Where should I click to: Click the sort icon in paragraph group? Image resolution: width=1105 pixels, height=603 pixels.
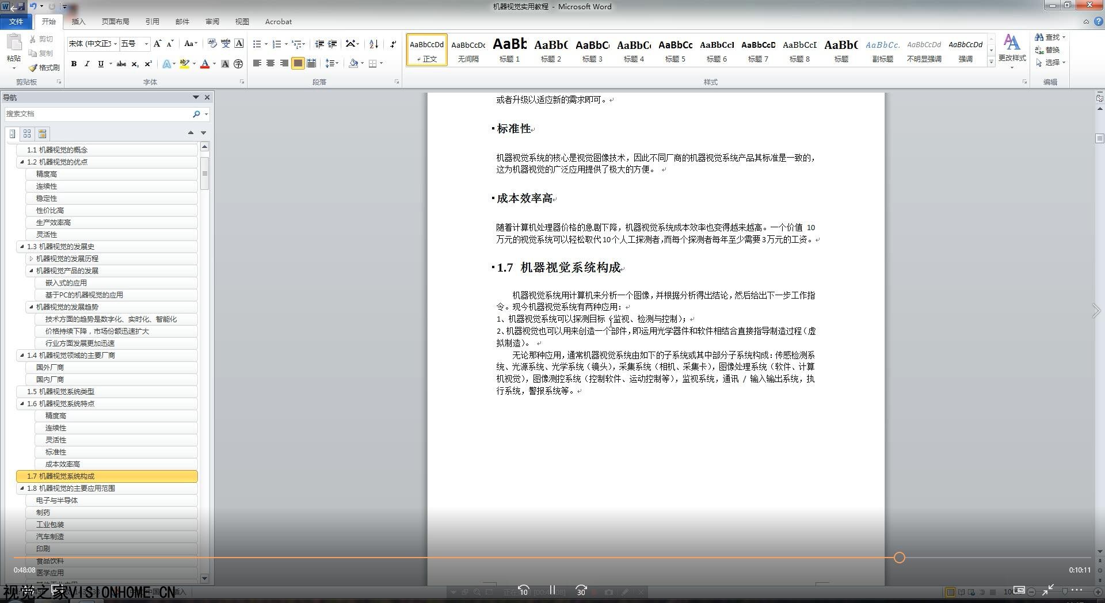click(x=374, y=44)
